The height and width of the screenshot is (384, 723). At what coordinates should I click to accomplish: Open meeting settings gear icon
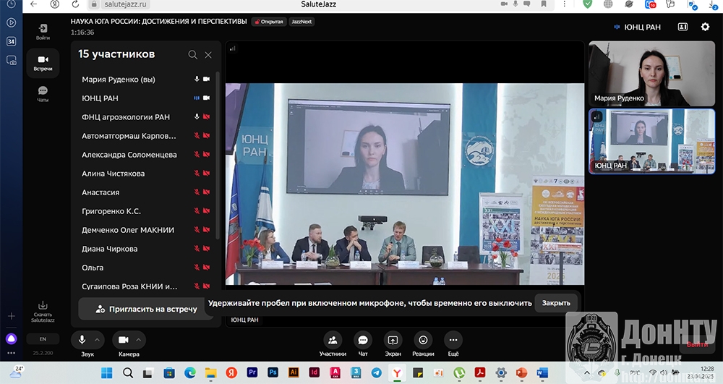click(705, 27)
